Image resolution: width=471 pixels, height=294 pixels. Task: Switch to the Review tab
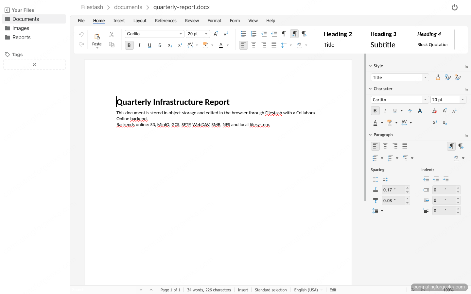tap(192, 21)
